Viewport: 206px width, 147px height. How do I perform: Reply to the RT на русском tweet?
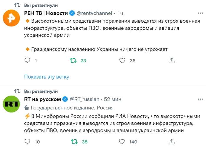(27, 142)
